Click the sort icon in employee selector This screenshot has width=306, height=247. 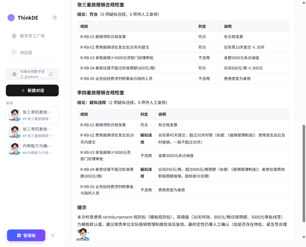tap(51, 74)
